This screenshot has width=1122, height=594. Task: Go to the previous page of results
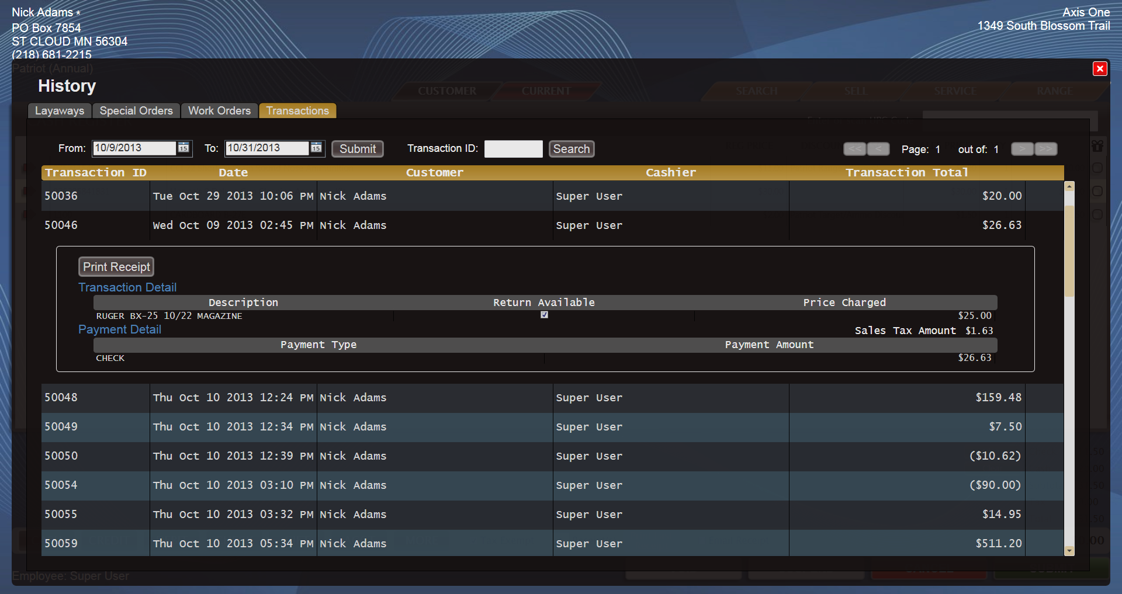878,149
